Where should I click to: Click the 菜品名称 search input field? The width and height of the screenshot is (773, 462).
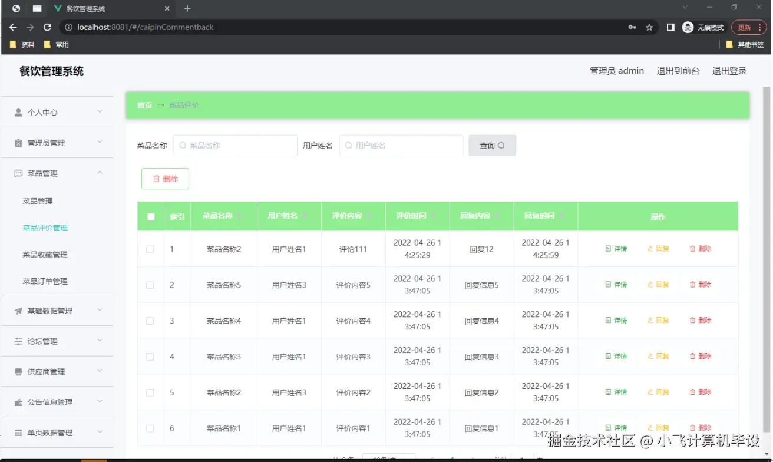point(235,146)
